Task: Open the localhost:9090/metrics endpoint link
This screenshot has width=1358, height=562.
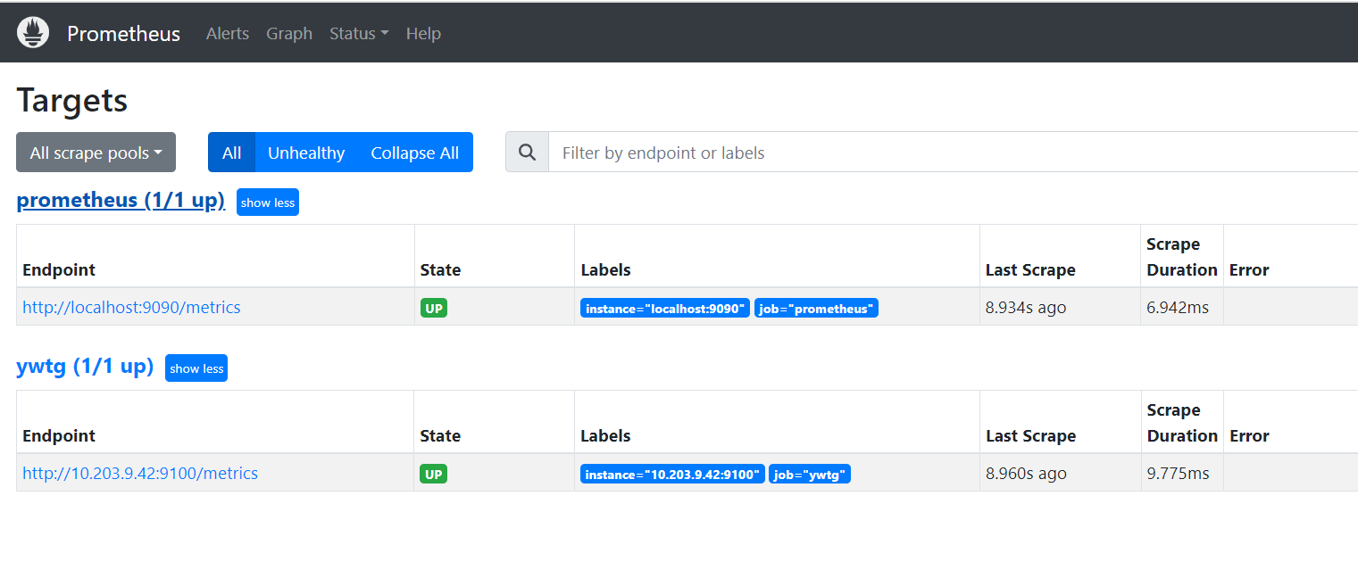Action: tap(131, 308)
